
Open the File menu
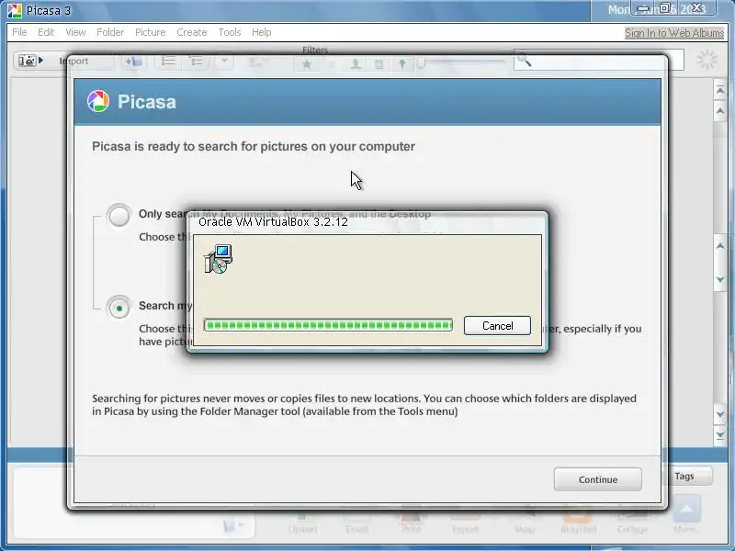point(19,32)
